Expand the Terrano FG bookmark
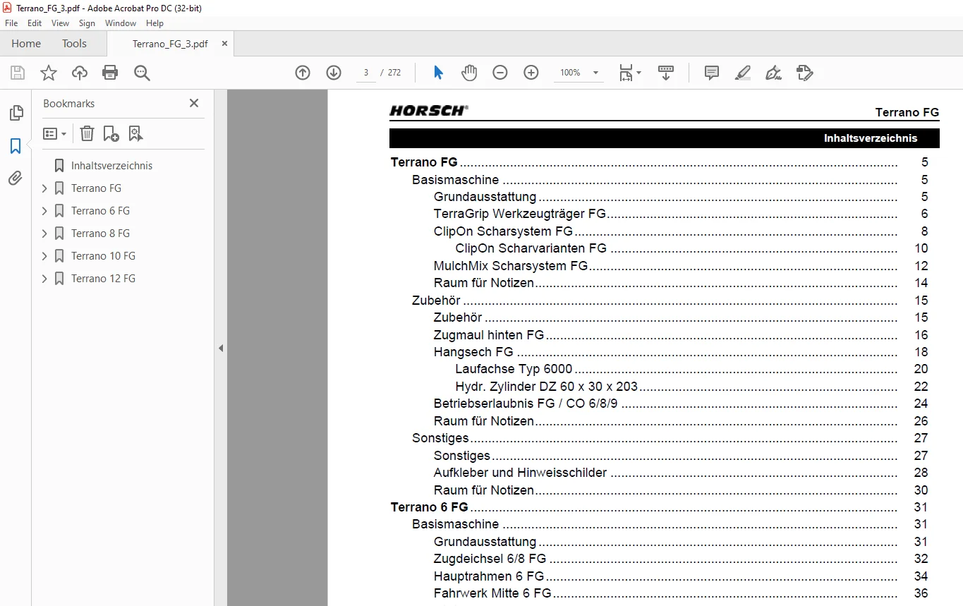 [x=44, y=188]
